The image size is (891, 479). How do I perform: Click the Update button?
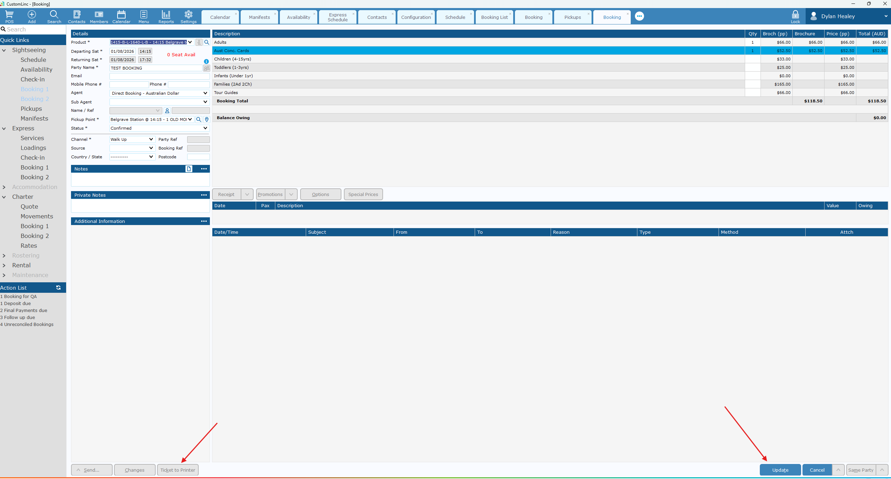(780, 470)
